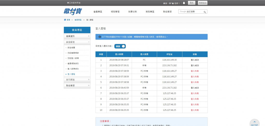Click IP address 125.227.46.35 in row 10
The image size is (265, 126).
click(x=170, y=110)
